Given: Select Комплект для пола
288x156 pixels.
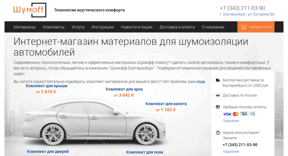Looking at the screenshot, I should coord(145,152).
